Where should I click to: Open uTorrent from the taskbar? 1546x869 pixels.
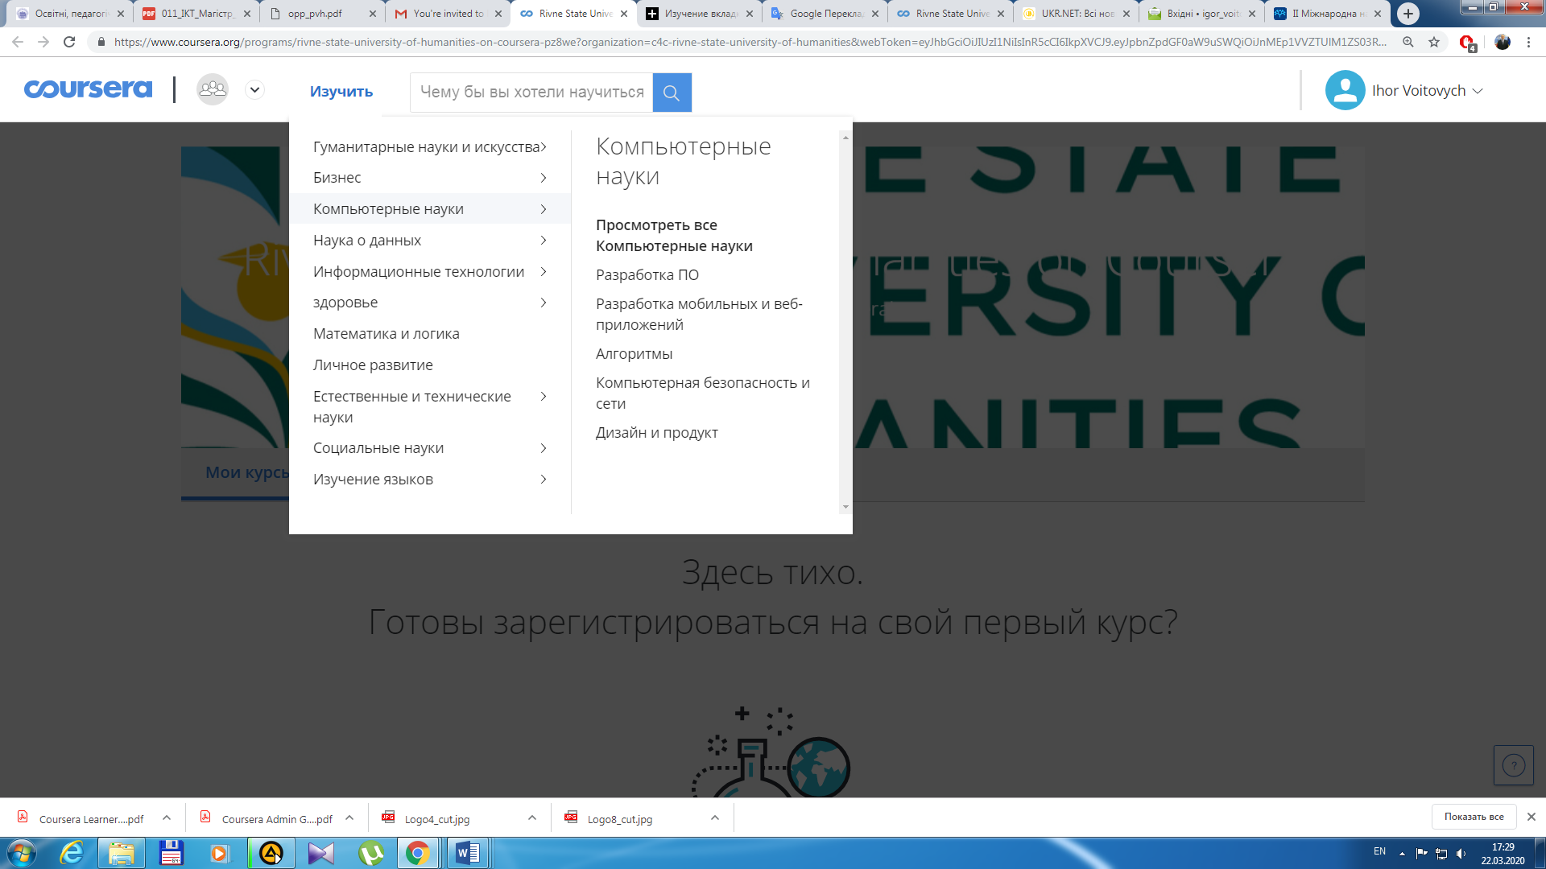370,853
